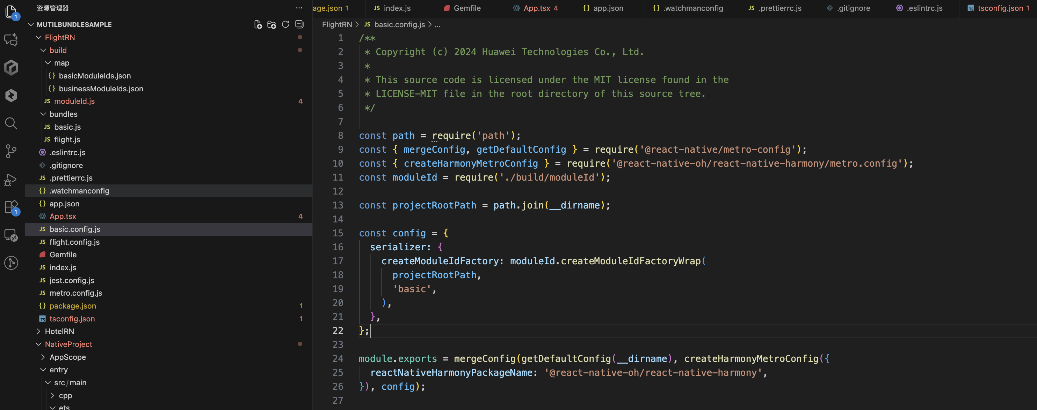The image size is (1037, 410).
Task: Open metro.config.js from explorer
Action: 76,293
